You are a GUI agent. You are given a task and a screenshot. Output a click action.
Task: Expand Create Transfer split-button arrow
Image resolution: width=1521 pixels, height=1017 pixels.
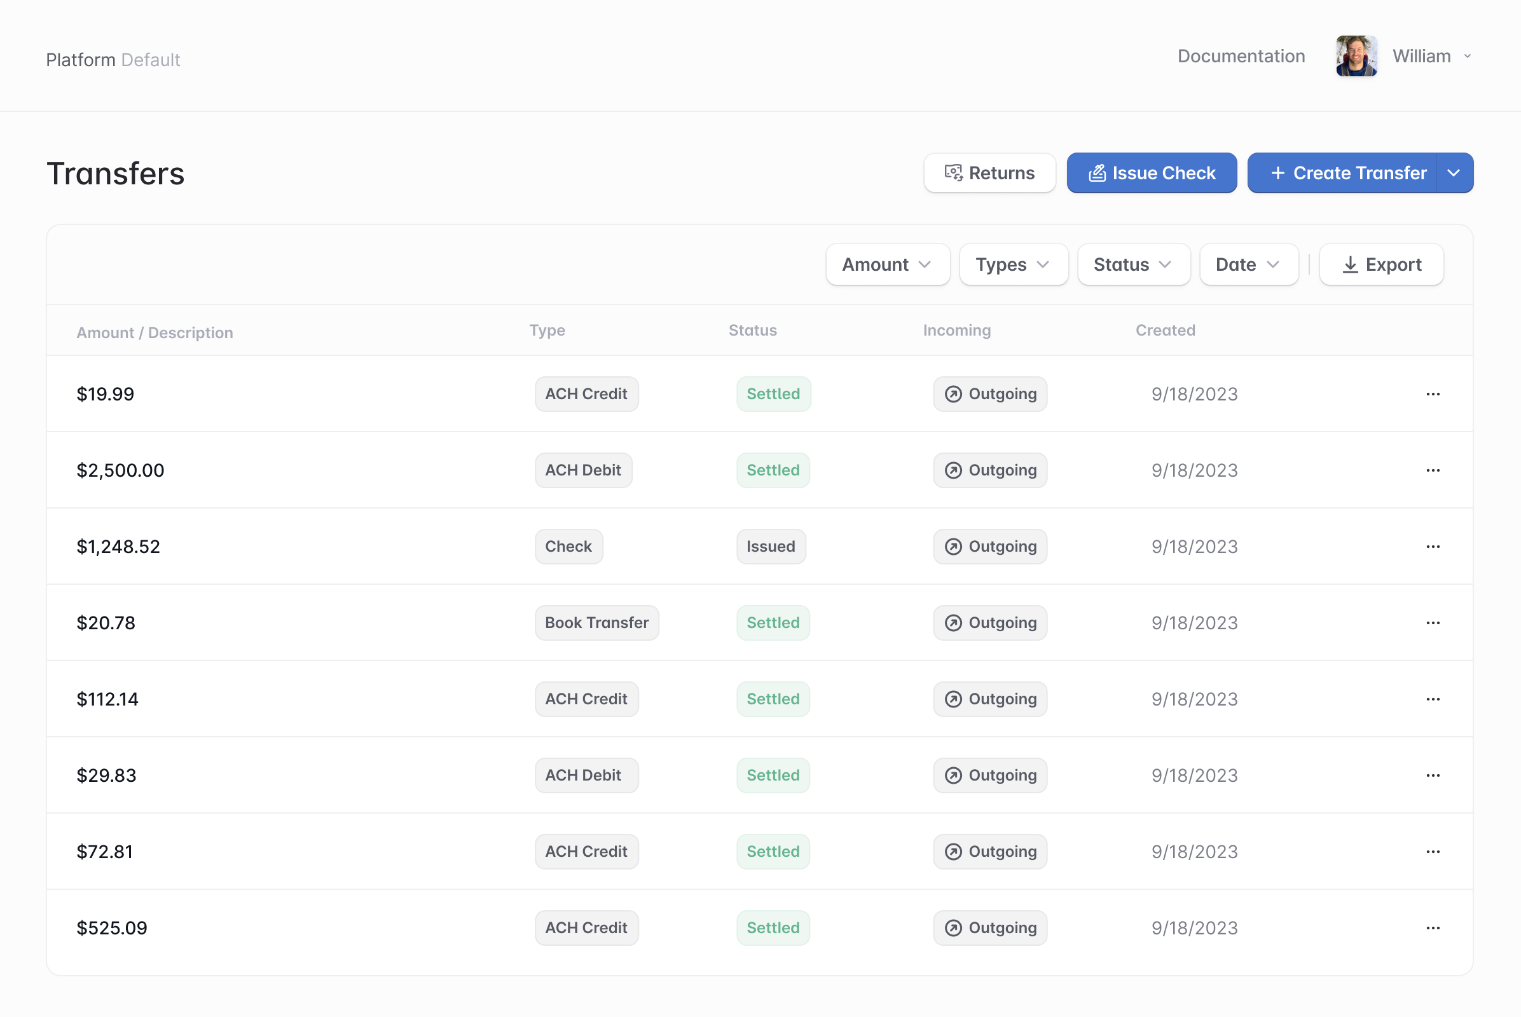[1454, 173]
